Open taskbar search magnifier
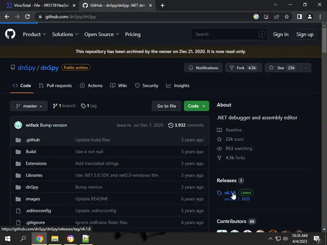Viewport: 327px width, 245px height. 23,239
